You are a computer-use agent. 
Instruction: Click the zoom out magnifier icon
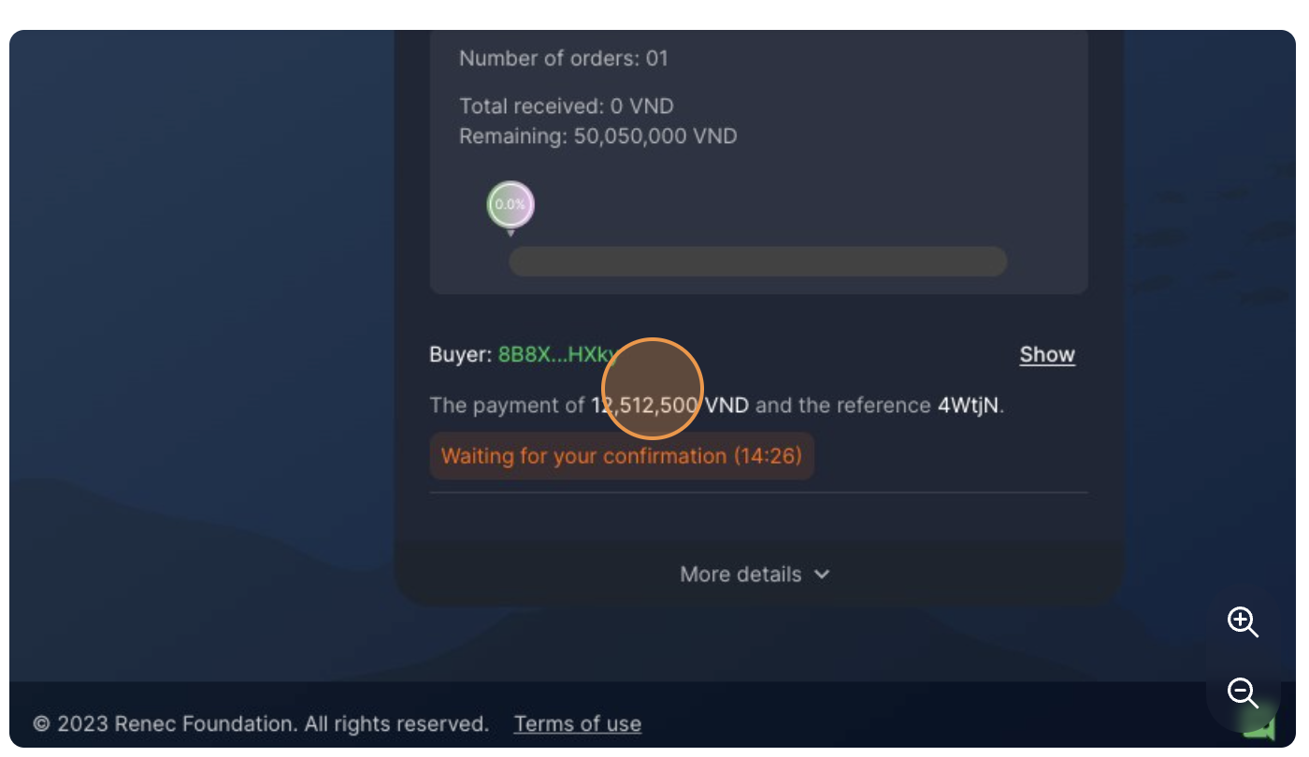1243,693
